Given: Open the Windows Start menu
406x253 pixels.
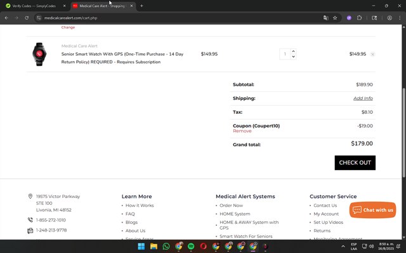Looking at the screenshot, I should [x=141, y=246].
